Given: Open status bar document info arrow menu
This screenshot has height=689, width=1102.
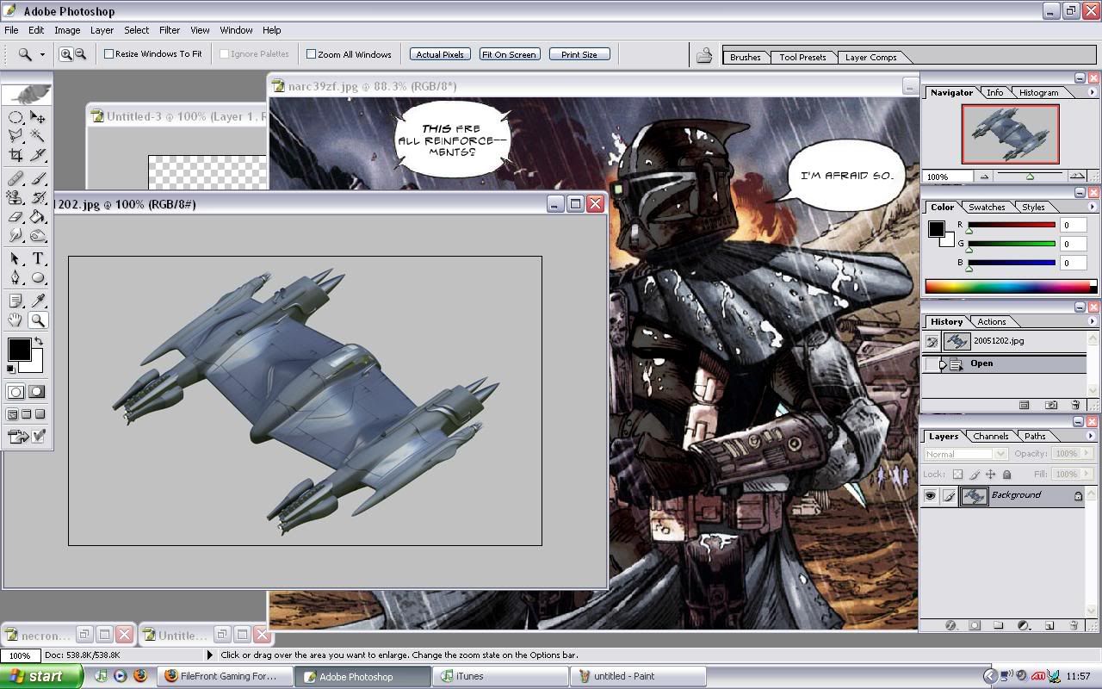Looking at the screenshot, I should coord(210,655).
